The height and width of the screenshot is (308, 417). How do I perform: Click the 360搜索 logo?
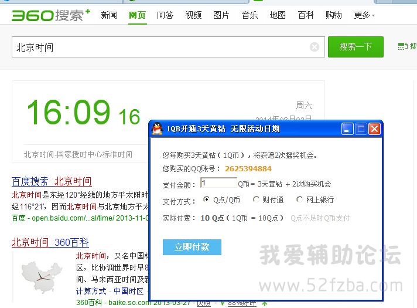[51, 15]
